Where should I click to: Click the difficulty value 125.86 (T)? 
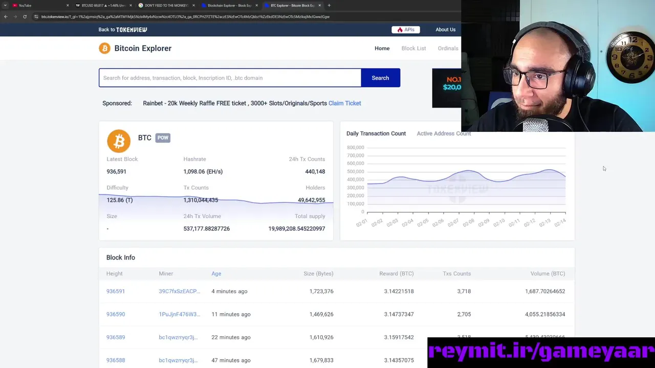(x=120, y=200)
